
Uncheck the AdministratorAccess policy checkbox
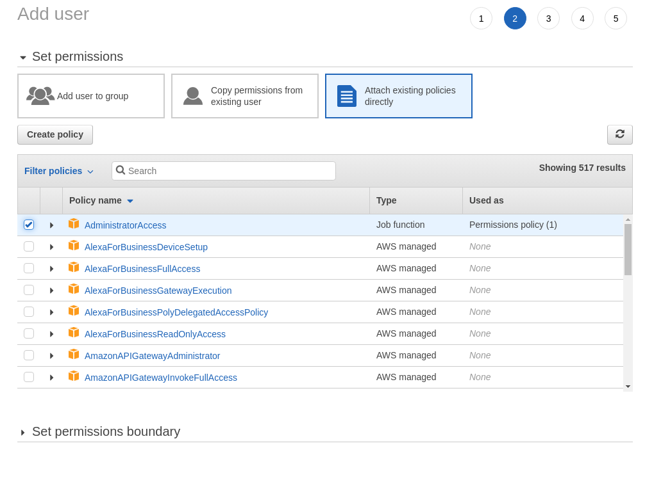pyautogui.click(x=29, y=225)
